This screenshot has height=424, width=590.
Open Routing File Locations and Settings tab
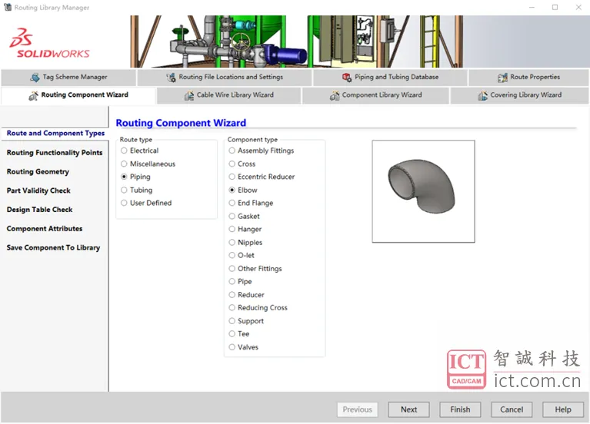[225, 78]
